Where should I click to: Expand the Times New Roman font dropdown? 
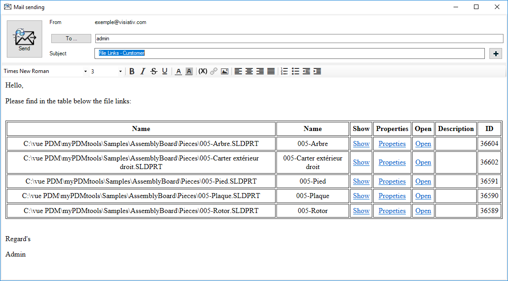click(x=85, y=71)
